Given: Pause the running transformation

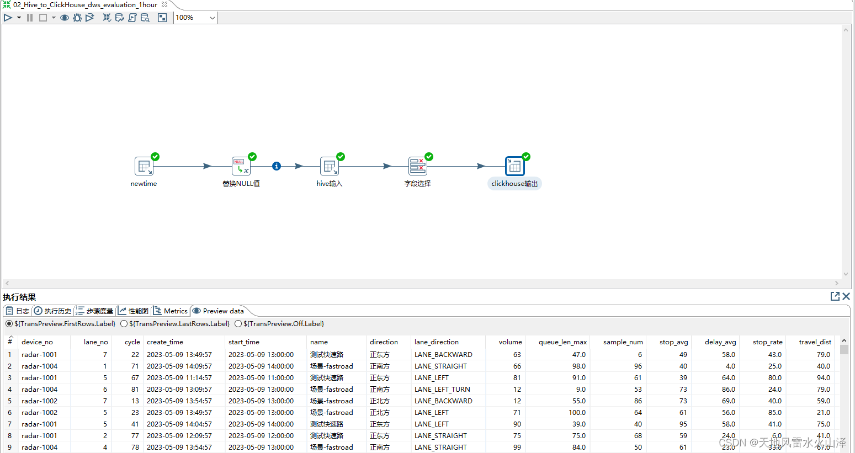Looking at the screenshot, I should (29, 17).
